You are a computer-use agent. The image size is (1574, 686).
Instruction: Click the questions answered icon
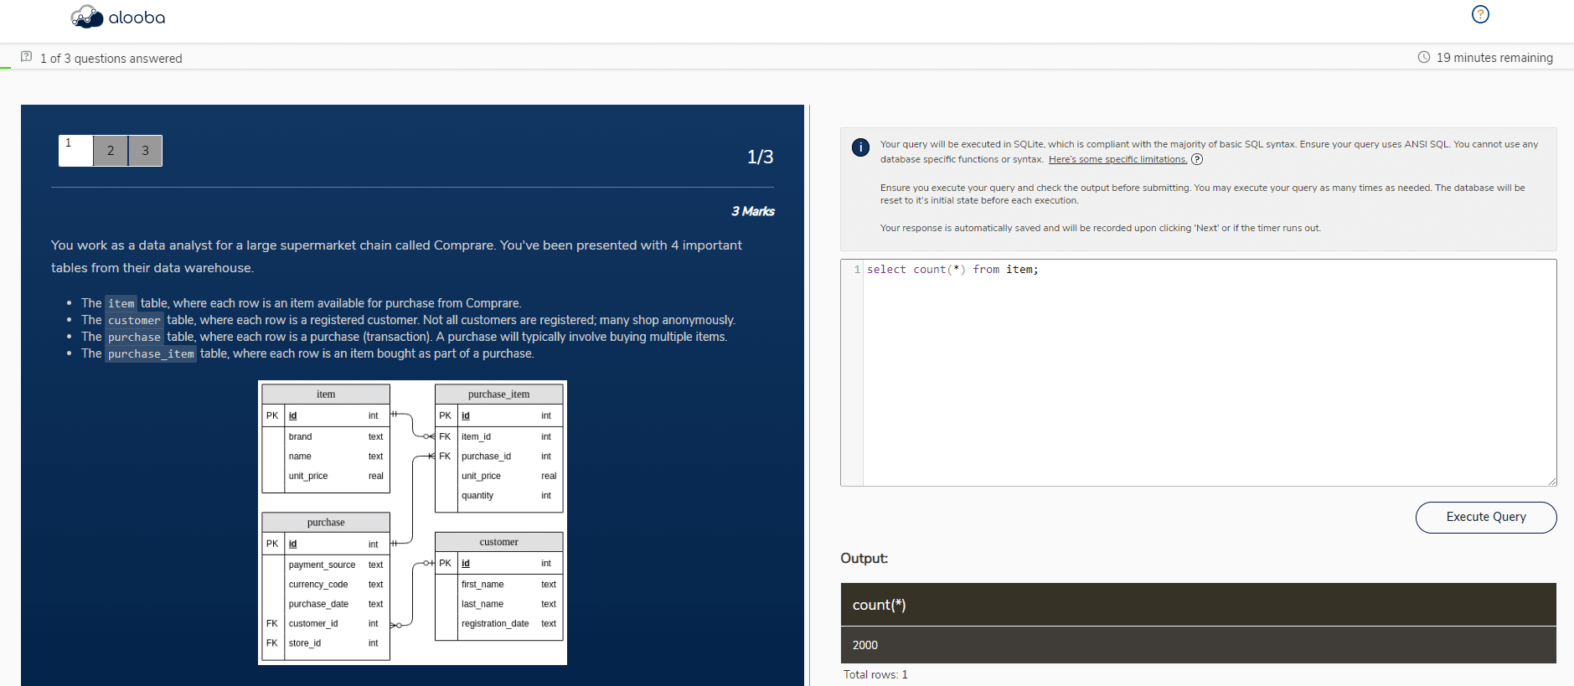27,57
